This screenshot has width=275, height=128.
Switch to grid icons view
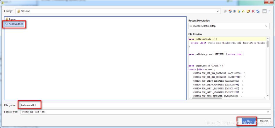point(264,11)
